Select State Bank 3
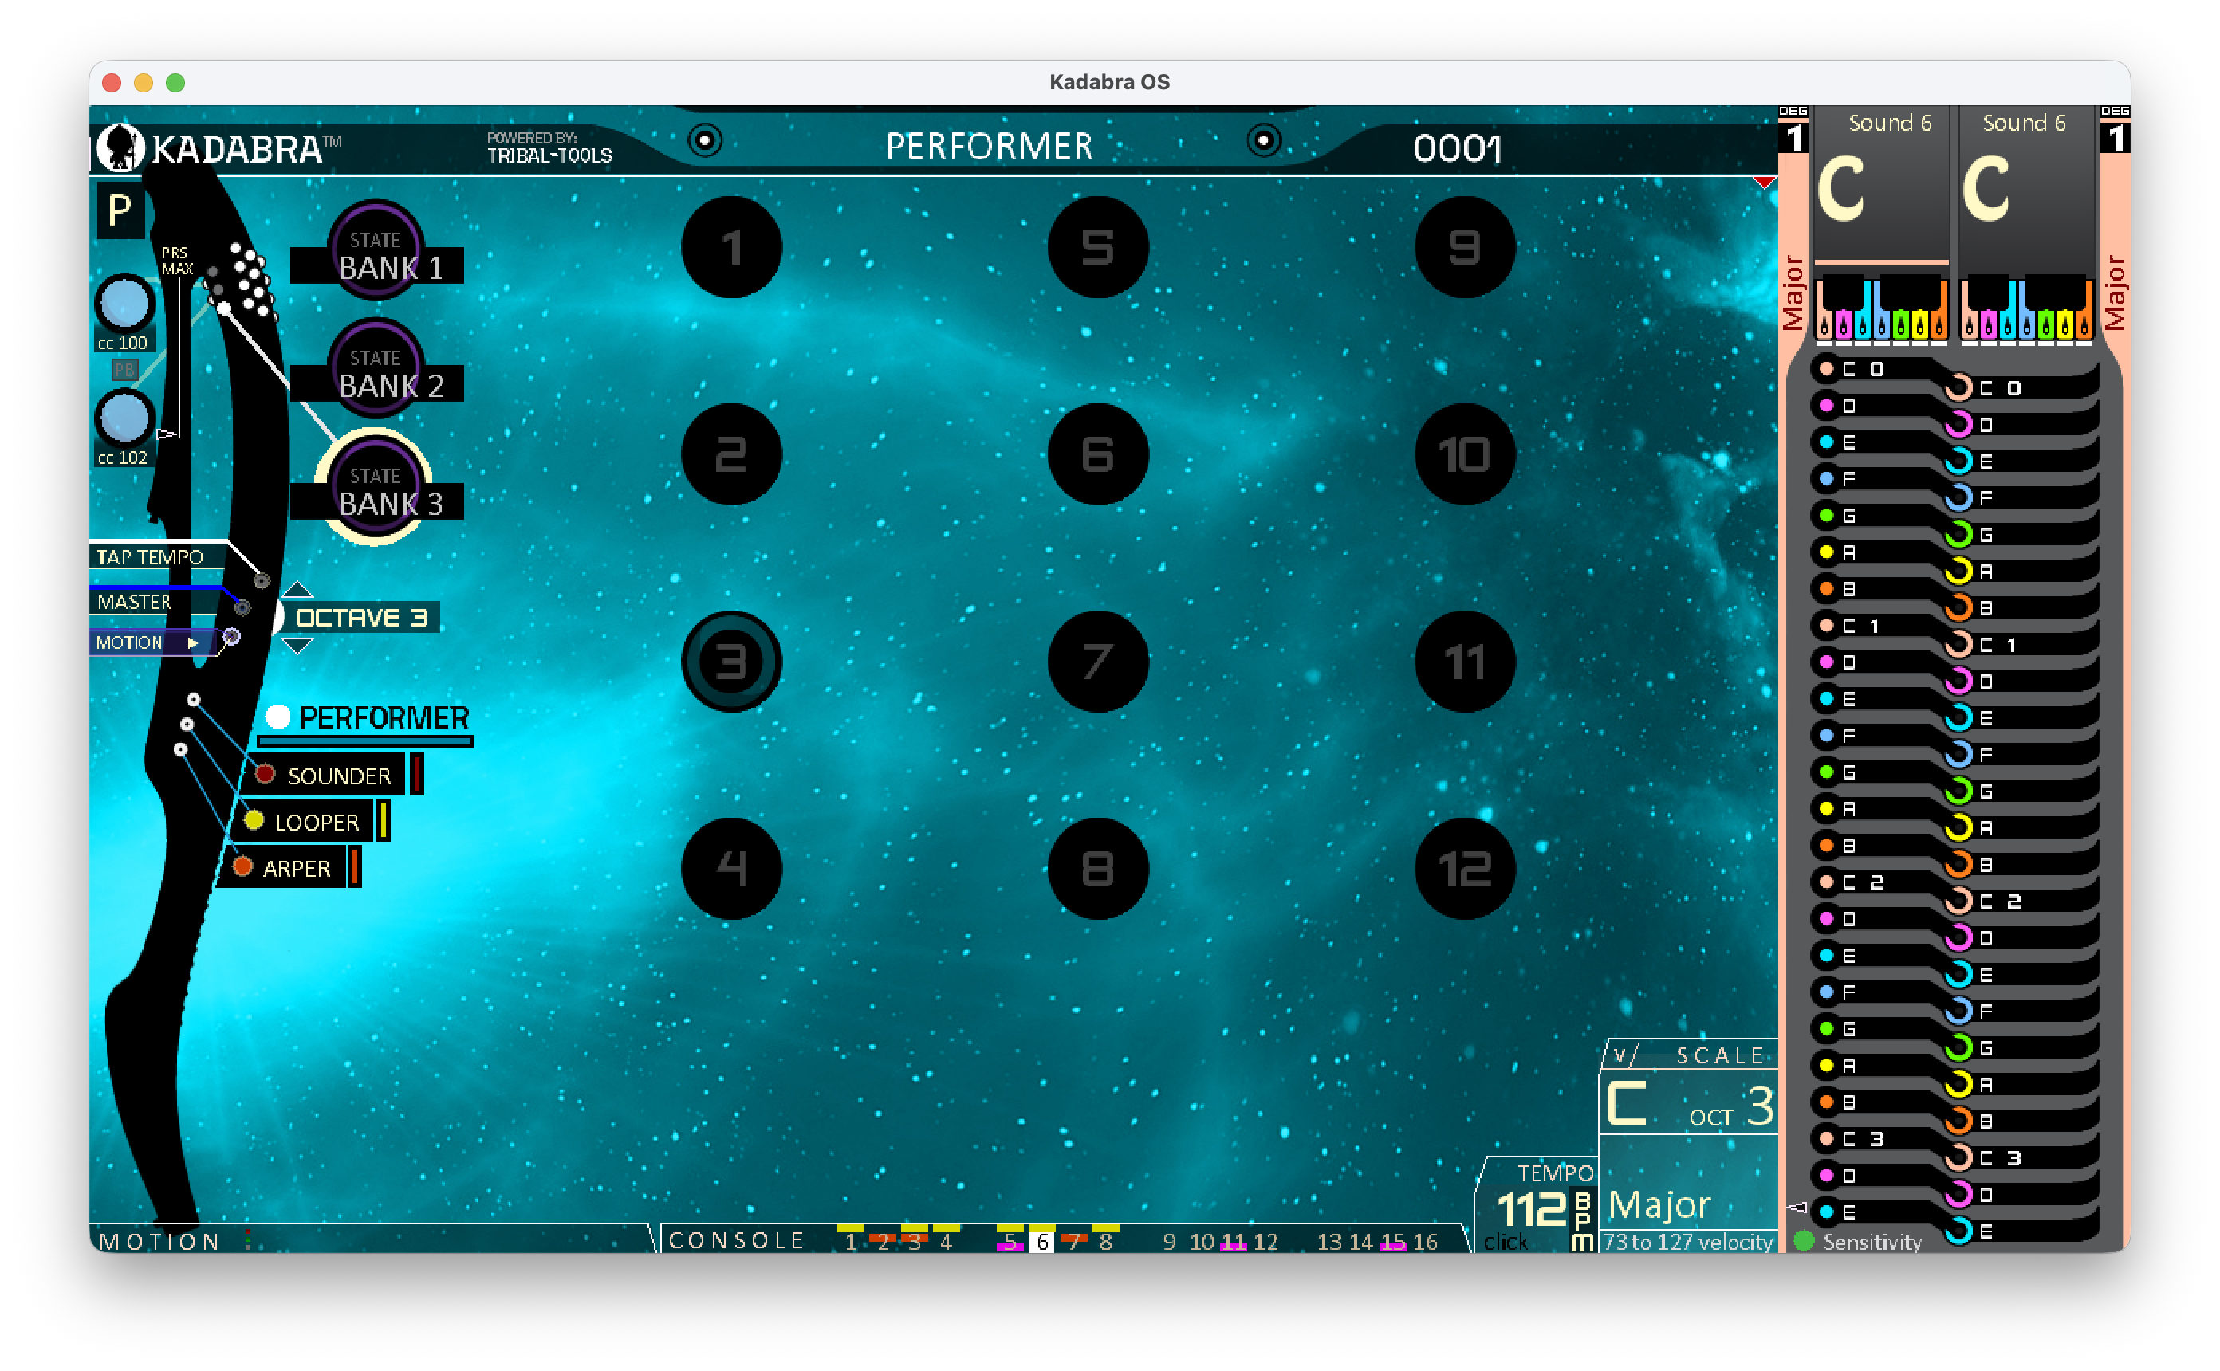Image resolution: width=2220 pixels, height=1371 pixels. [x=377, y=488]
